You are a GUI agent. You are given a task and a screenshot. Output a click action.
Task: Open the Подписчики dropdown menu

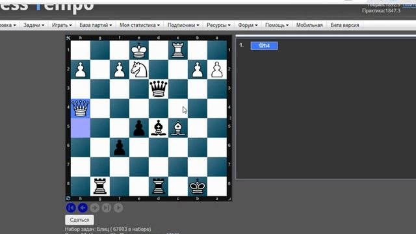183,25
